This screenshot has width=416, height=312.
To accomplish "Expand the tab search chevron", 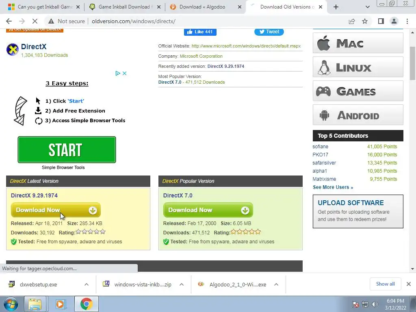I will click(x=367, y=7).
